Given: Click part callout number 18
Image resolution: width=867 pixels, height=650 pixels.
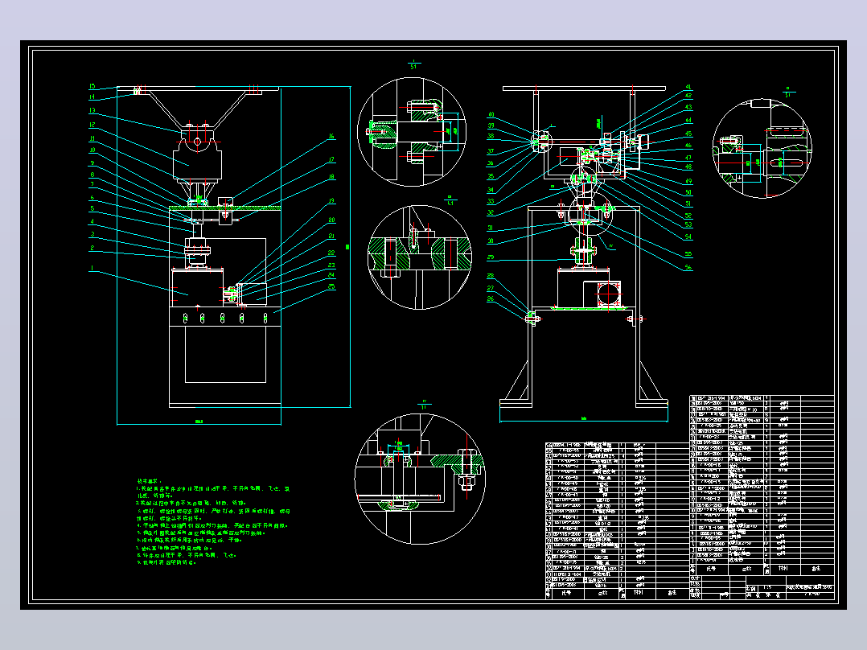Looking at the screenshot, I should point(331,177).
